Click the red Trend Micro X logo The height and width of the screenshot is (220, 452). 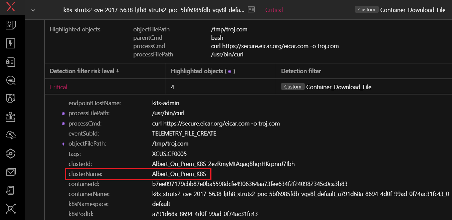(x=11, y=7)
